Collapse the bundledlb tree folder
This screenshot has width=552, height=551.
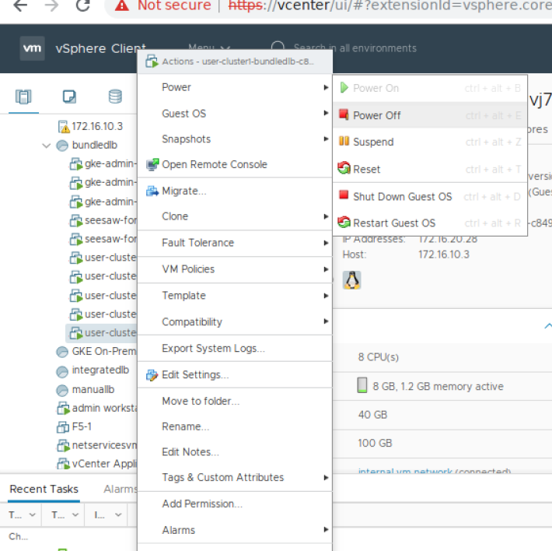tap(47, 146)
